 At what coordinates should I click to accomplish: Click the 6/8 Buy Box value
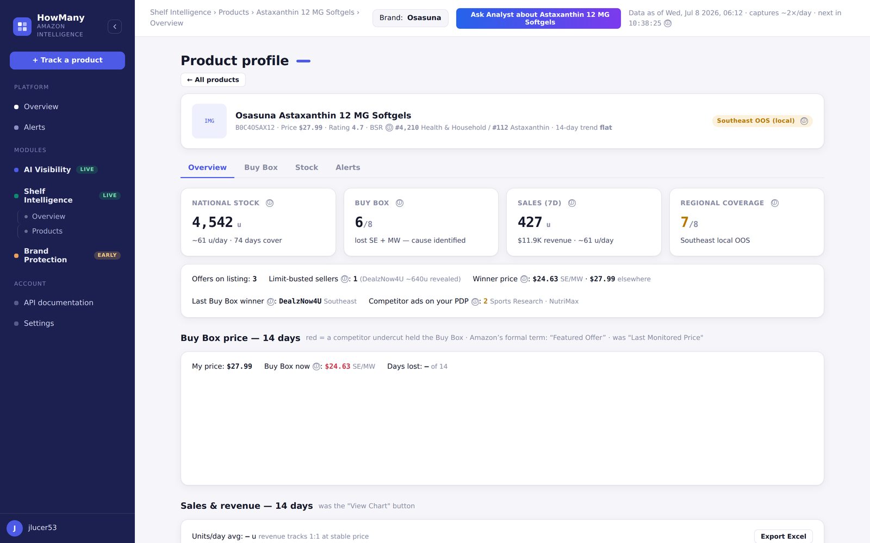click(x=364, y=223)
